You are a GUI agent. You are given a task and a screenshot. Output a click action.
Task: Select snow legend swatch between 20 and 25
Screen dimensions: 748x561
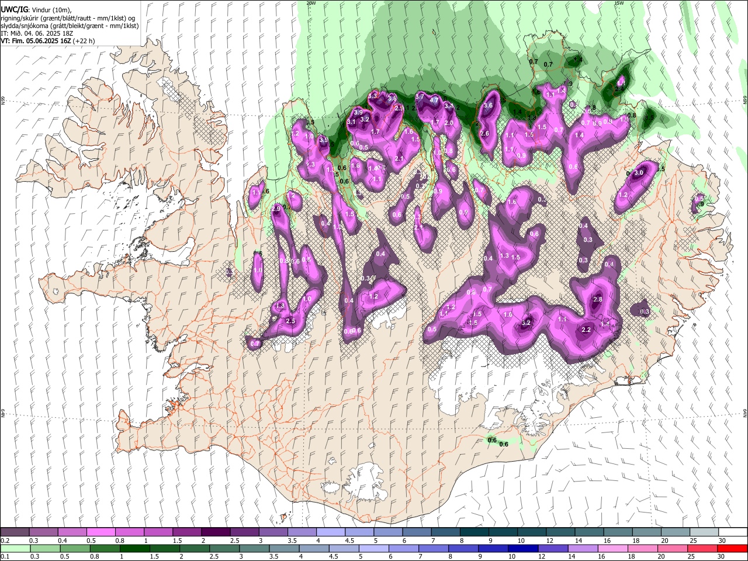coord(676,532)
